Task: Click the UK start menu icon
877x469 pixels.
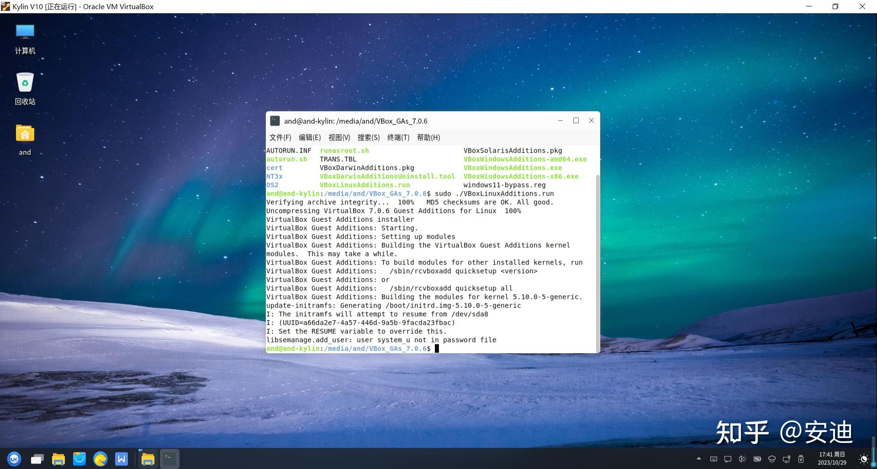Action: click(14, 459)
